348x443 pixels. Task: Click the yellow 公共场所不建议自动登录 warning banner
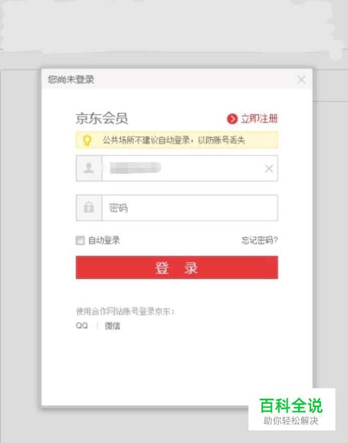(x=177, y=140)
